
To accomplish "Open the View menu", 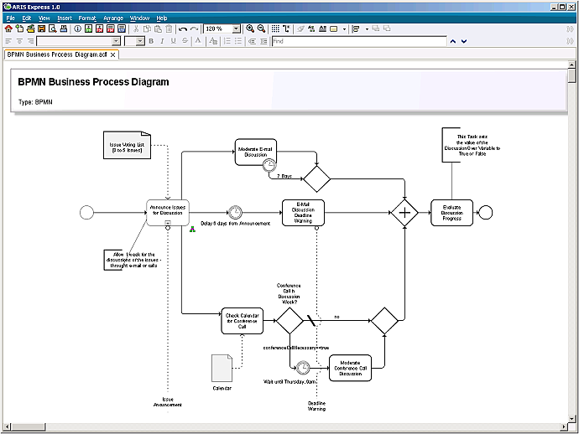I will tap(44, 18).
